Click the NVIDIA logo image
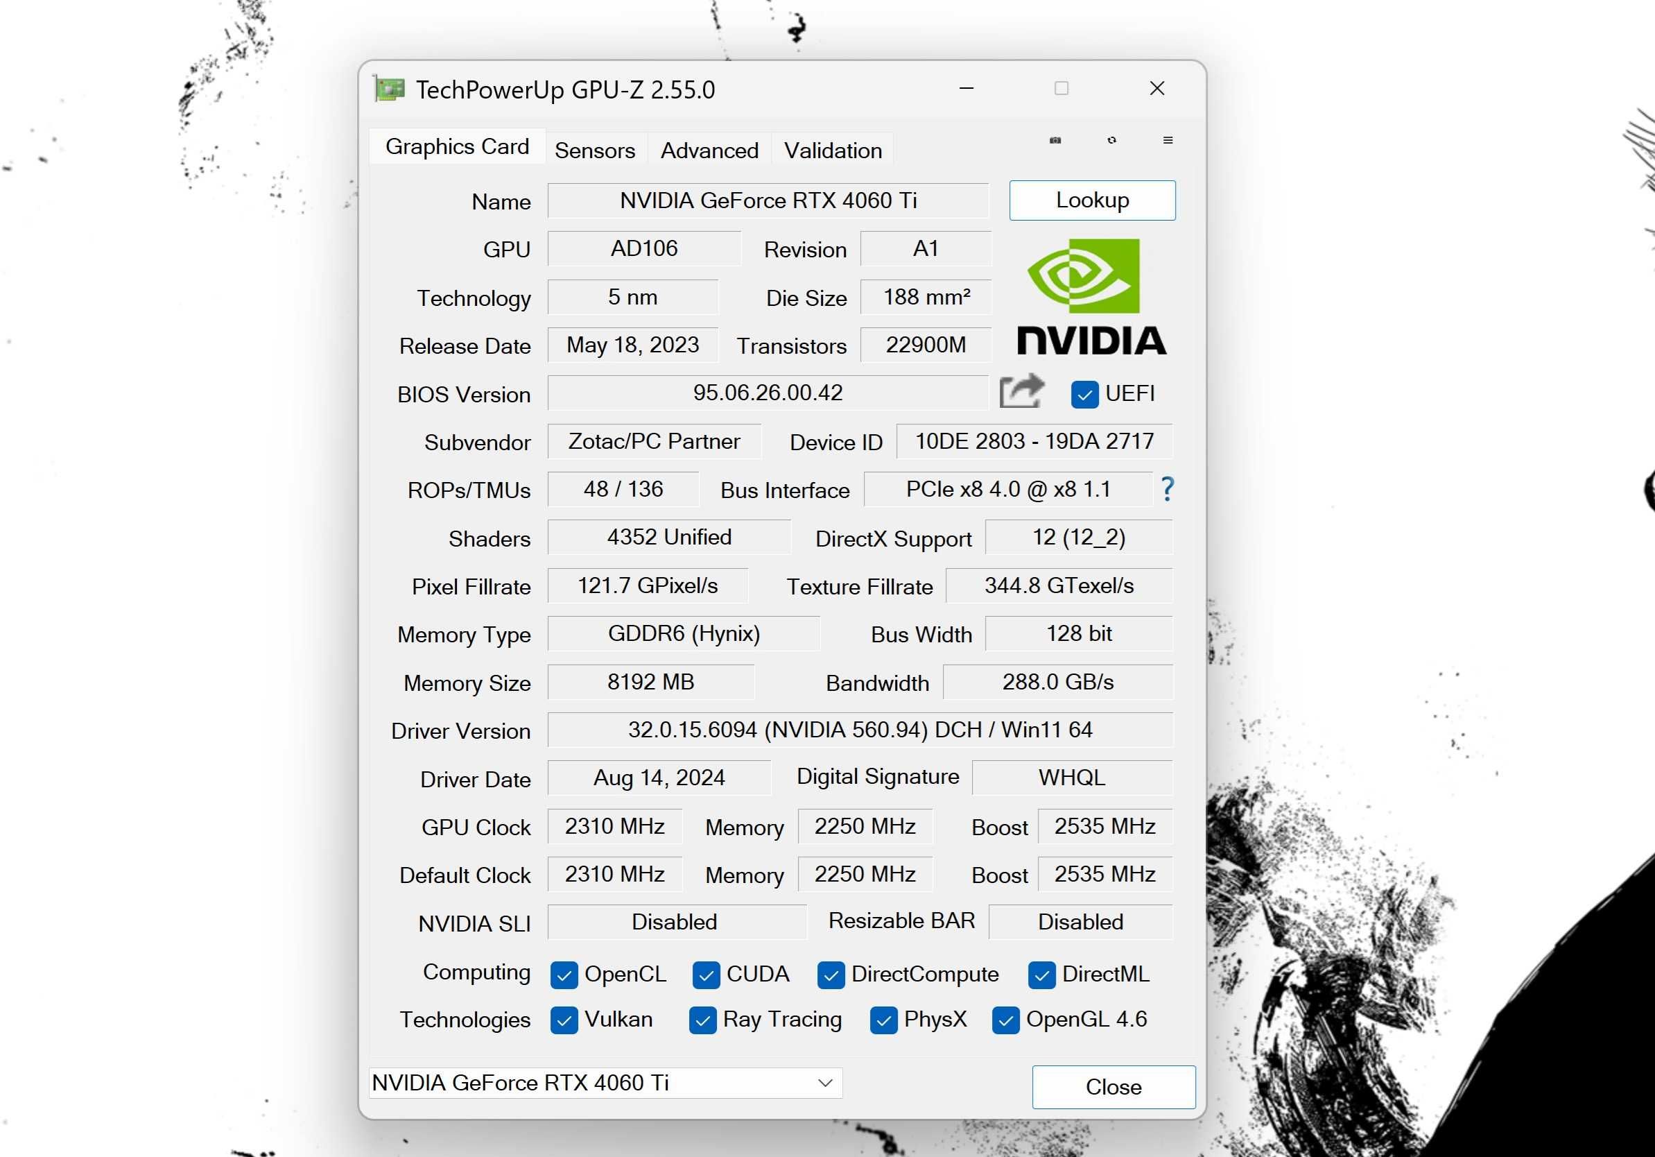 click(x=1091, y=296)
